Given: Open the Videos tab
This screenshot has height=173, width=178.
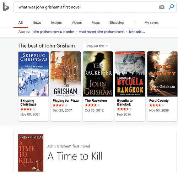Looking at the screenshot, I should (x=77, y=23).
